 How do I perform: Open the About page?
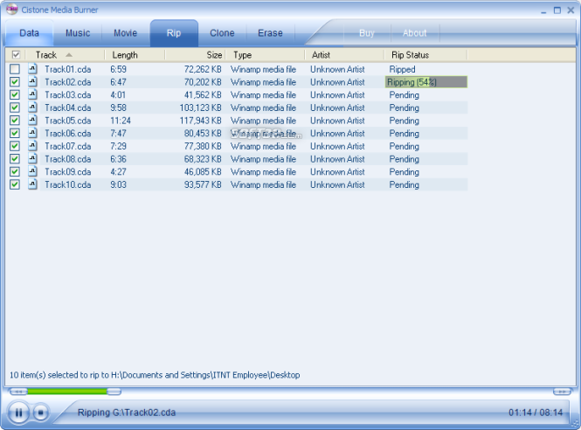415,33
